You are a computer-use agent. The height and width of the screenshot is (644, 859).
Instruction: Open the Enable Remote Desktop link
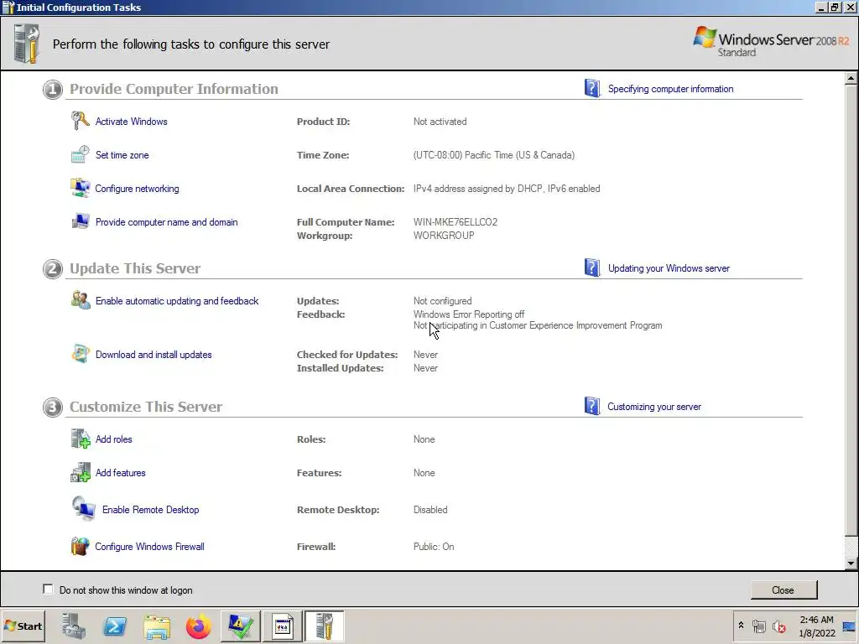coord(151,509)
